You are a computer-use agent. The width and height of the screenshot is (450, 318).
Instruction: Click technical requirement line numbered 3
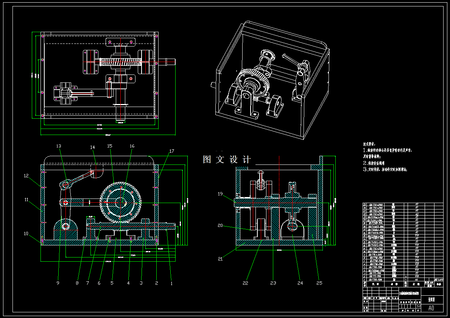click(385, 169)
